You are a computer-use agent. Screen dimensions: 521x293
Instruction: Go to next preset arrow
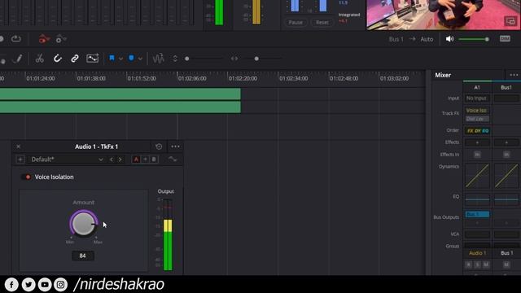[120, 160]
